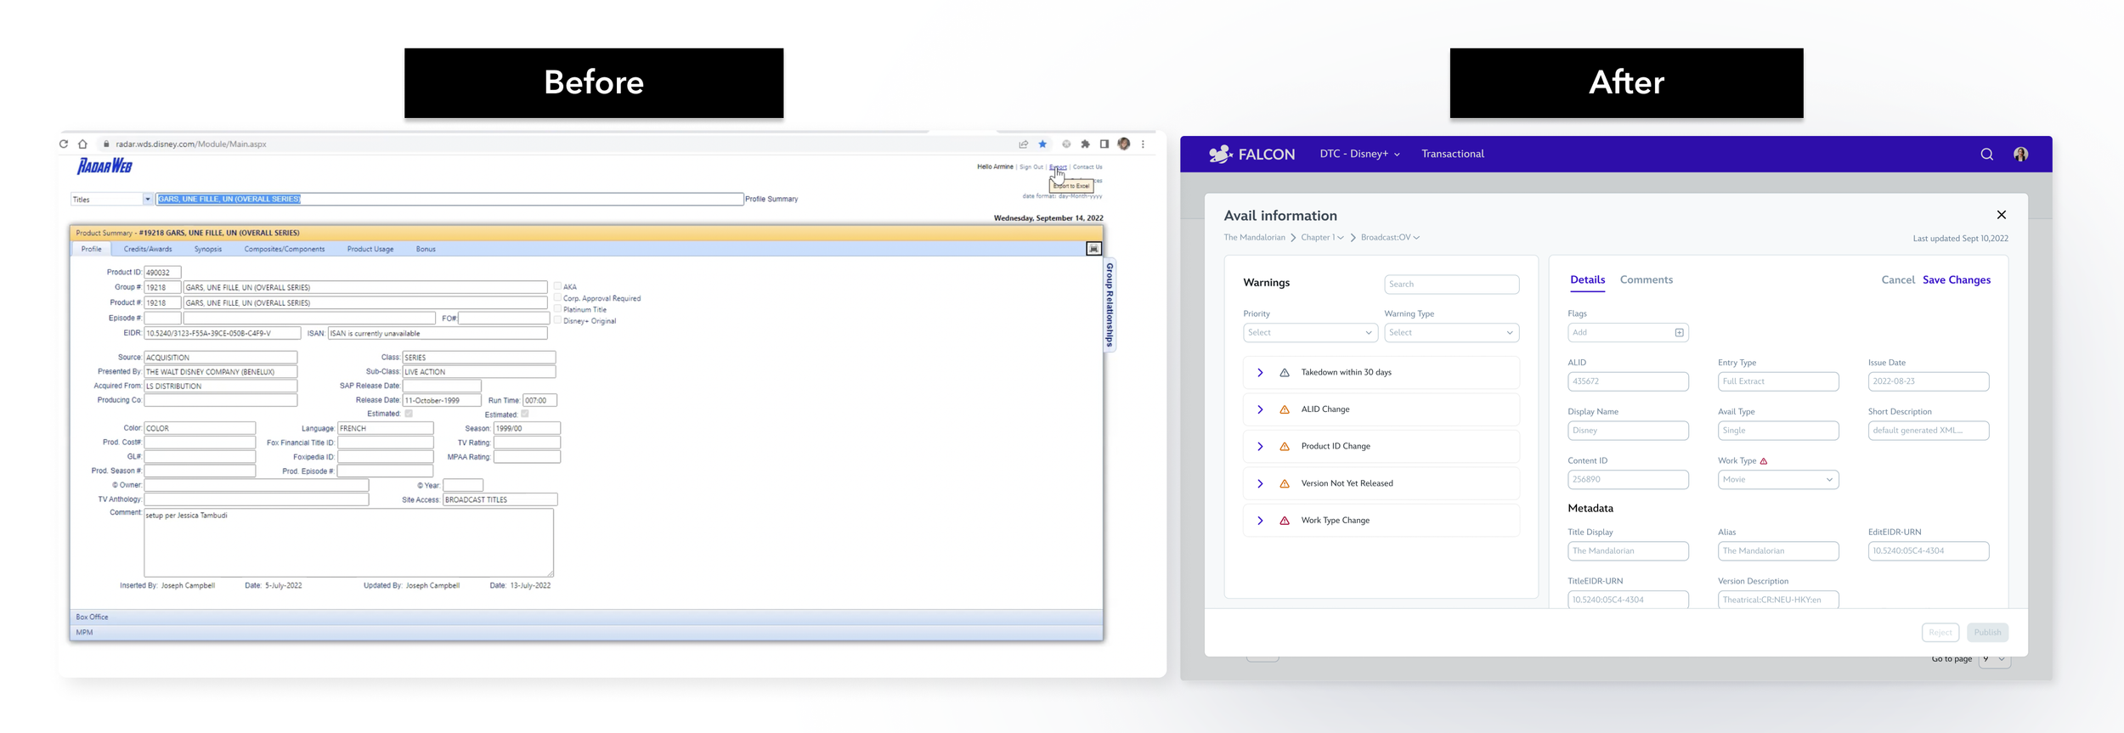Switch to the Synopsis tab

[x=208, y=249]
